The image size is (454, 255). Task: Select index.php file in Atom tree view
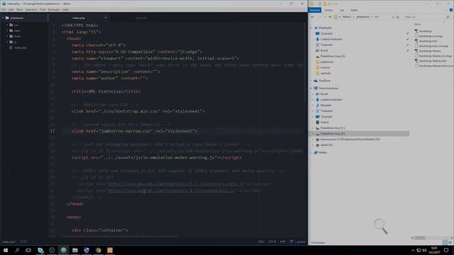21,47
